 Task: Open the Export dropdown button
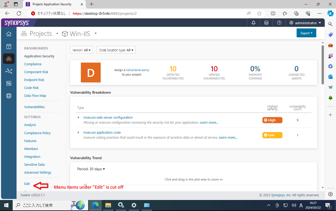306,33
